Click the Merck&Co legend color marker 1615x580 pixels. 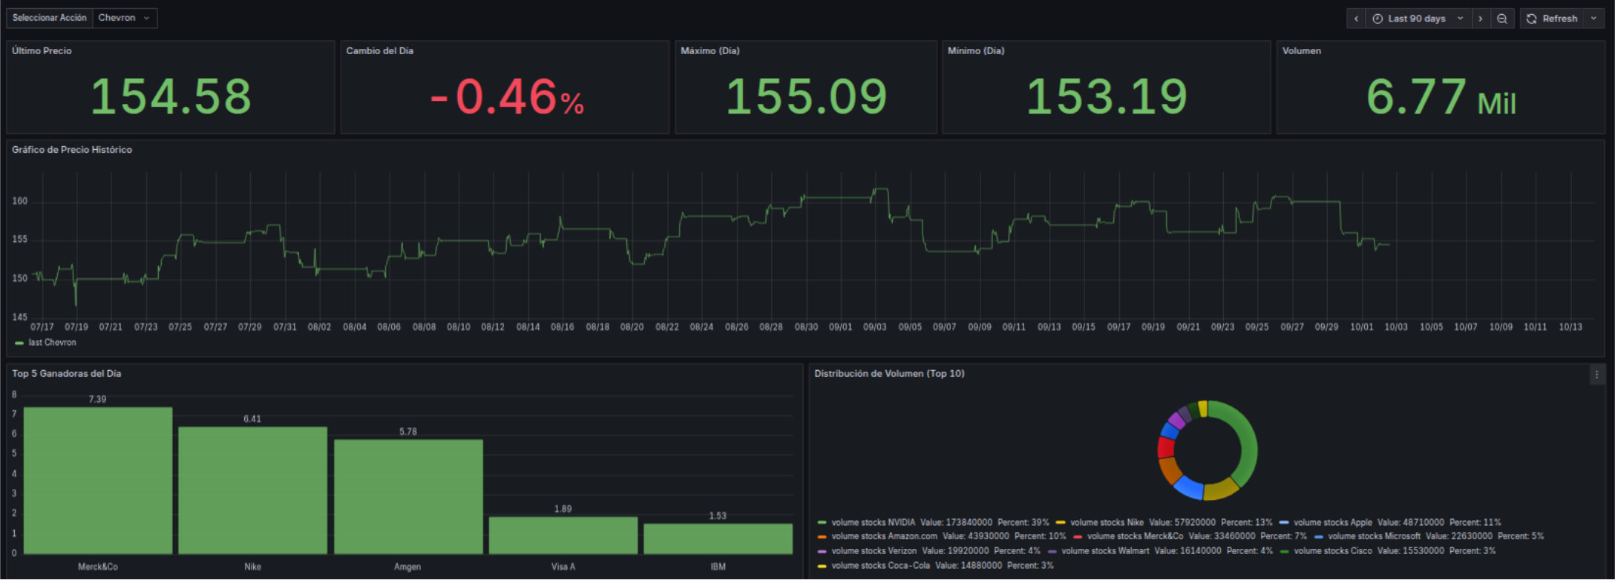[x=1078, y=537]
